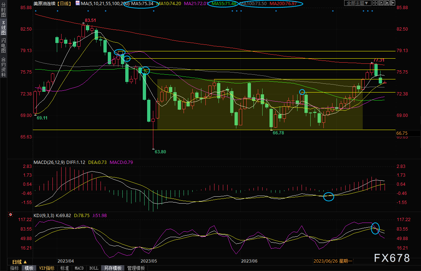
Task: Open the 分时图 intraday chart view
Action: point(3,10)
